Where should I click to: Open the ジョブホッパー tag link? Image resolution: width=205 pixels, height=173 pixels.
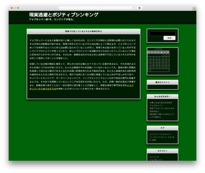click(x=165, y=134)
